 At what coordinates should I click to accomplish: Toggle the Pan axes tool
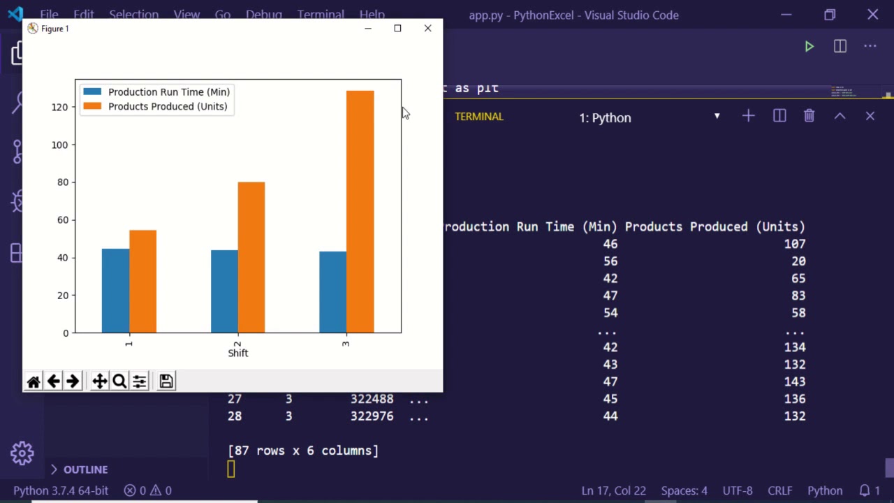[99, 381]
